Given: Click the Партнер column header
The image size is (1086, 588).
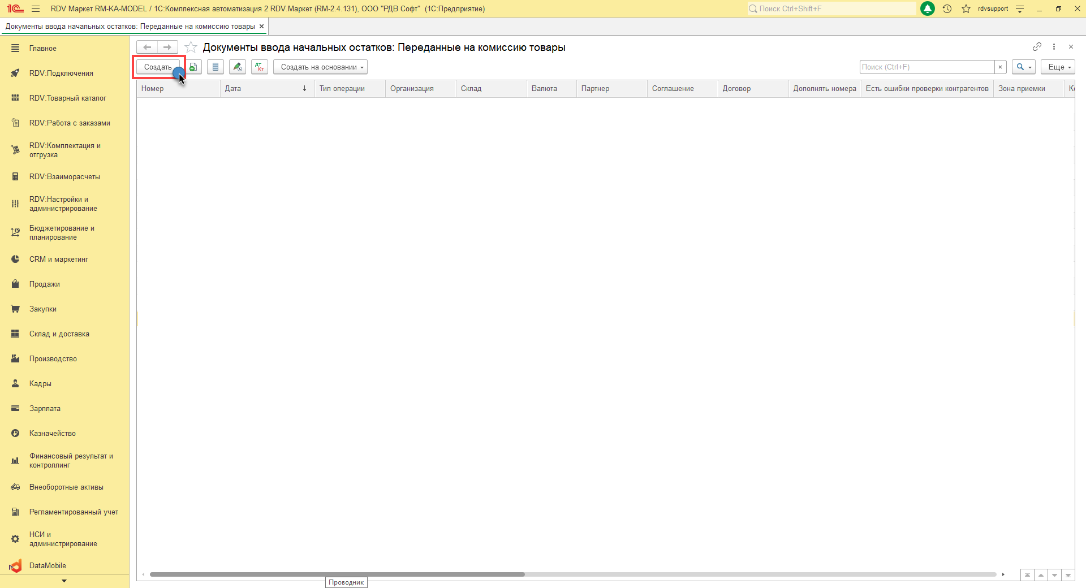Looking at the screenshot, I should 612,89.
